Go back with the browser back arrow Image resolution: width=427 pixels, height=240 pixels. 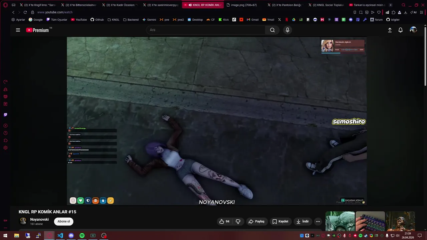pyautogui.click(x=13, y=12)
